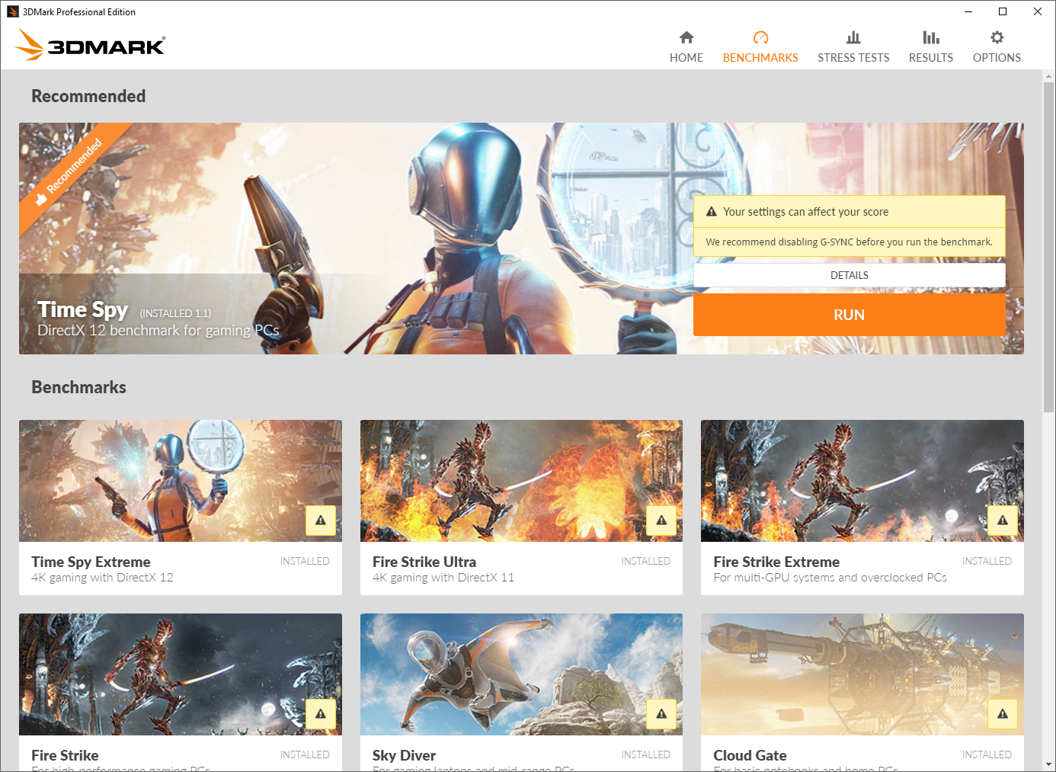The width and height of the screenshot is (1056, 772).
Task: Switch to STRESS TESTS tab
Action: point(853,46)
